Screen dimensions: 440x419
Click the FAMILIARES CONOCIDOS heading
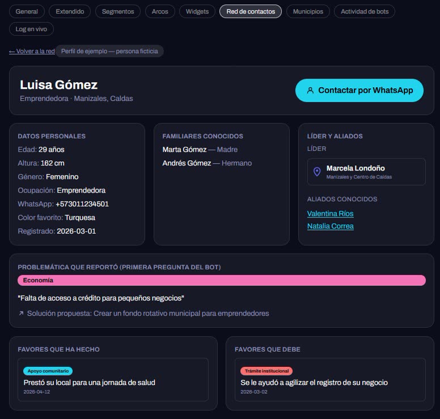click(x=202, y=136)
